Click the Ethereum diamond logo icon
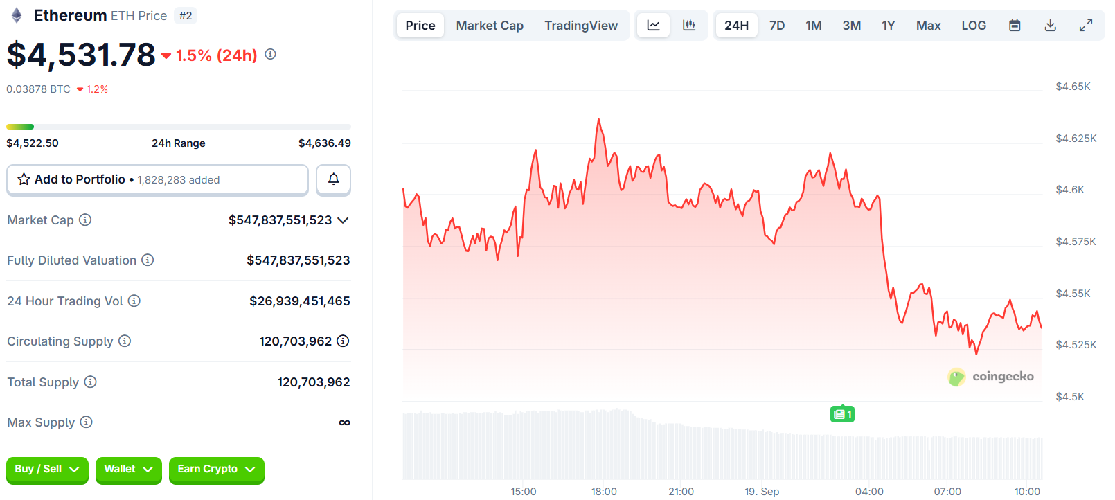The height and width of the screenshot is (500, 1115). pos(17,15)
